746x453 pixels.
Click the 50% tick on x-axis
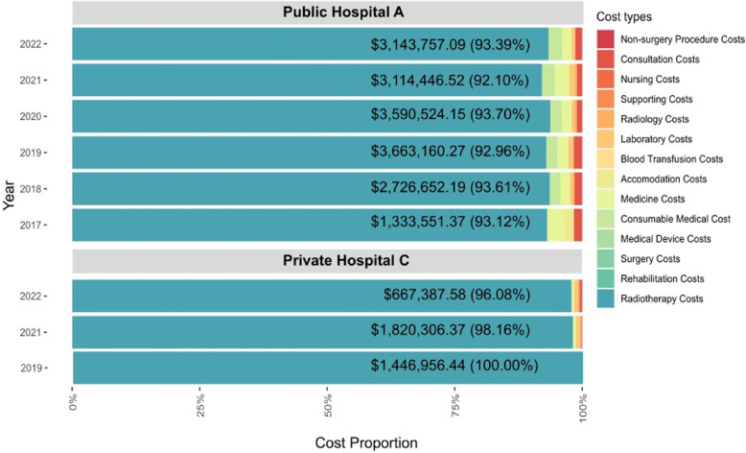pos(328,405)
